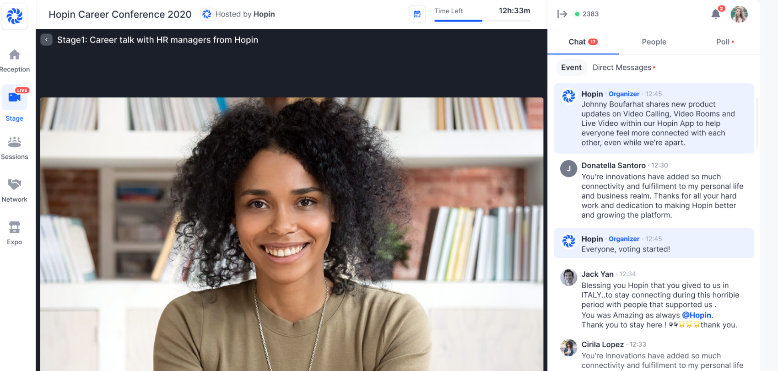Viewport: 778px width, 371px height.
Task: Open the Network section
Action: [x=15, y=190]
